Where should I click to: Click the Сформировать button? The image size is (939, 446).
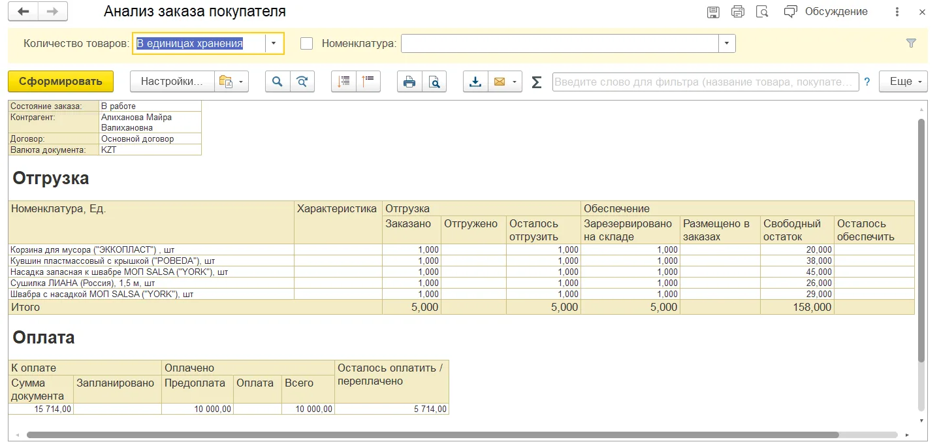coord(61,82)
